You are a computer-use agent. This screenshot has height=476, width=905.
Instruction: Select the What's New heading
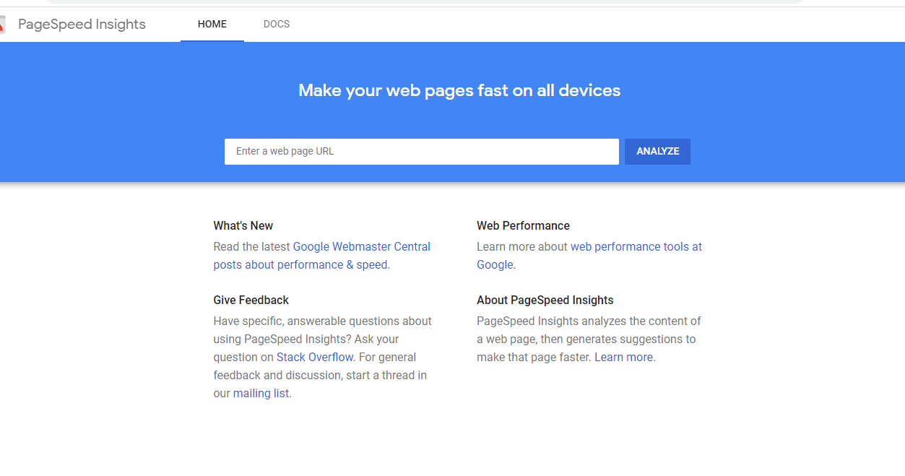tap(243, 225)
